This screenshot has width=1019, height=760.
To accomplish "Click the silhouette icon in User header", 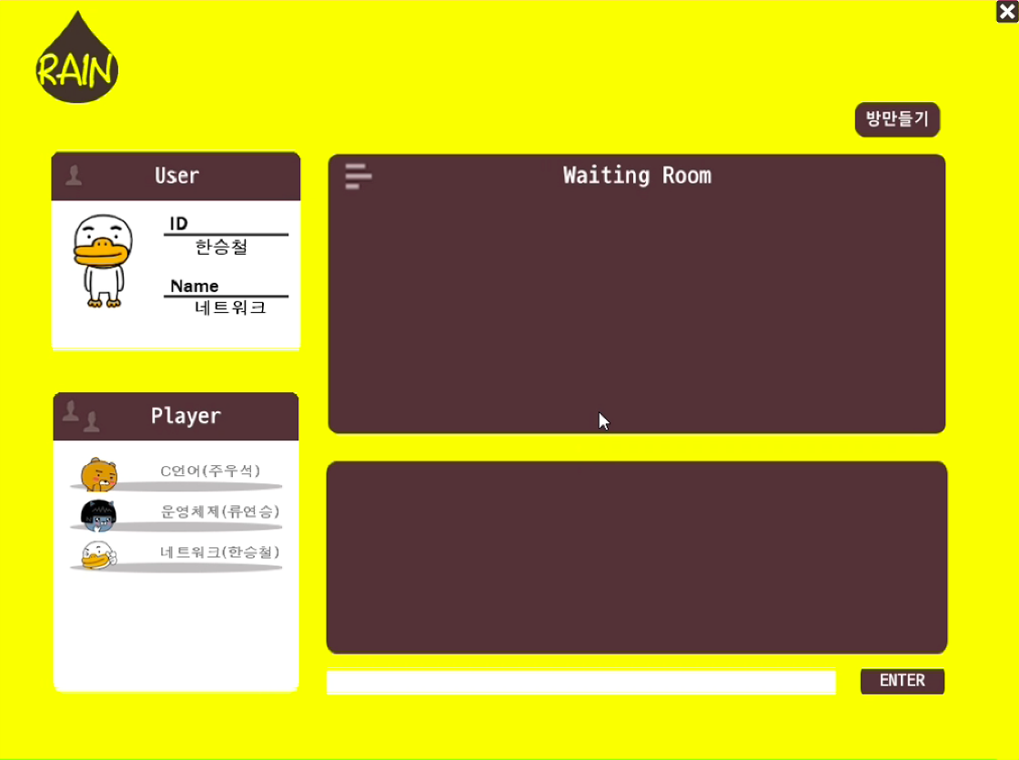I will click(x=74, y=175).
